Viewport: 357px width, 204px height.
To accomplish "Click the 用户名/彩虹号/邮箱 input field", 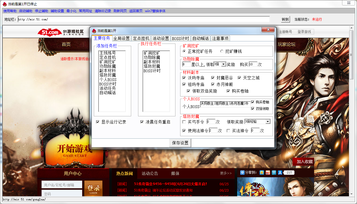I will [x=62, y=185].
